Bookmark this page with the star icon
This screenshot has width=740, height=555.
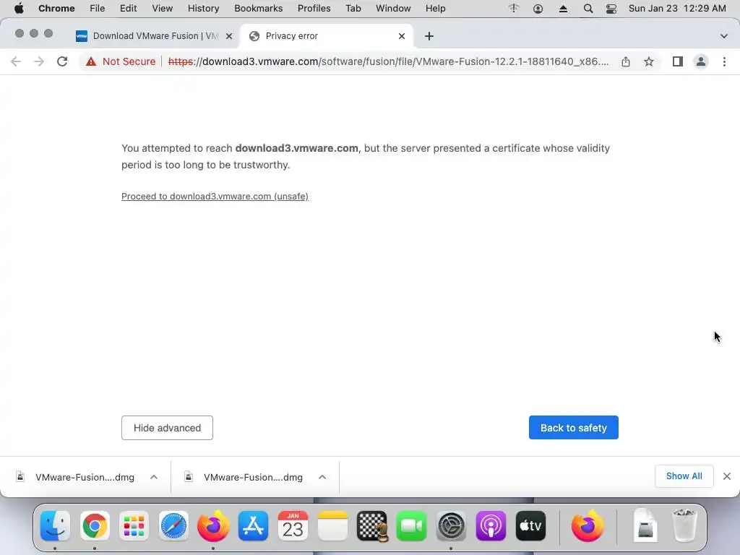(649, 61)
